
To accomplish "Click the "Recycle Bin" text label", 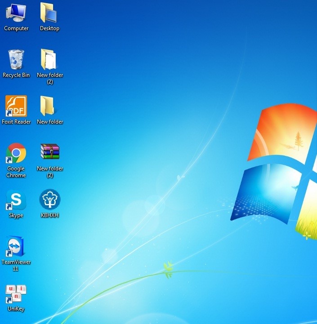I will click(16, 75).
